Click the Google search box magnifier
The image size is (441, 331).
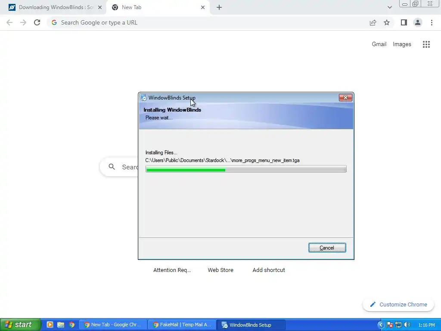[112, 167]
